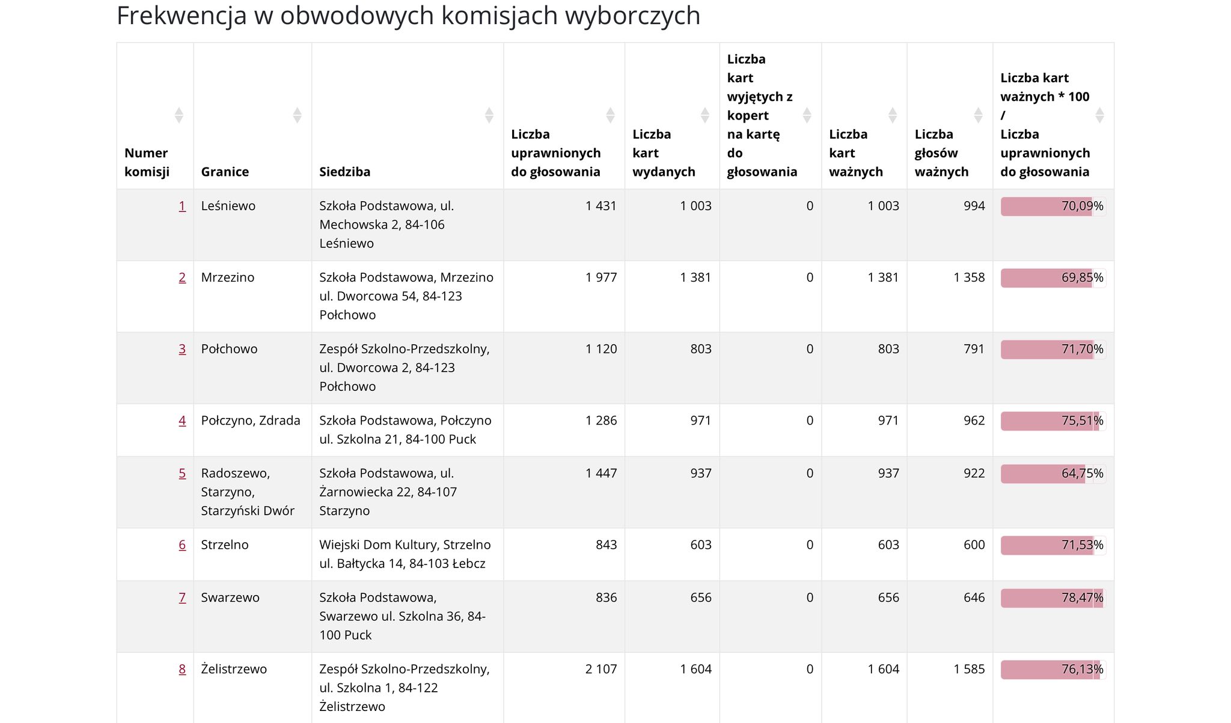Open commission 2 Mrzezino link
Image resolution: width=1231 pixels, height=723 pixels.
click(x=182, y=277)
